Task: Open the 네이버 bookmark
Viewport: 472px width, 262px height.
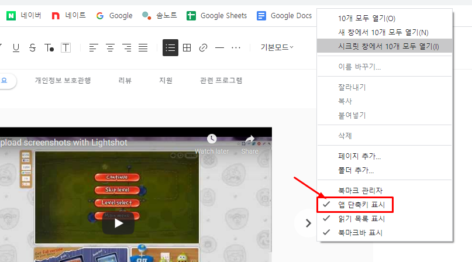Action: tap(24, 15)
